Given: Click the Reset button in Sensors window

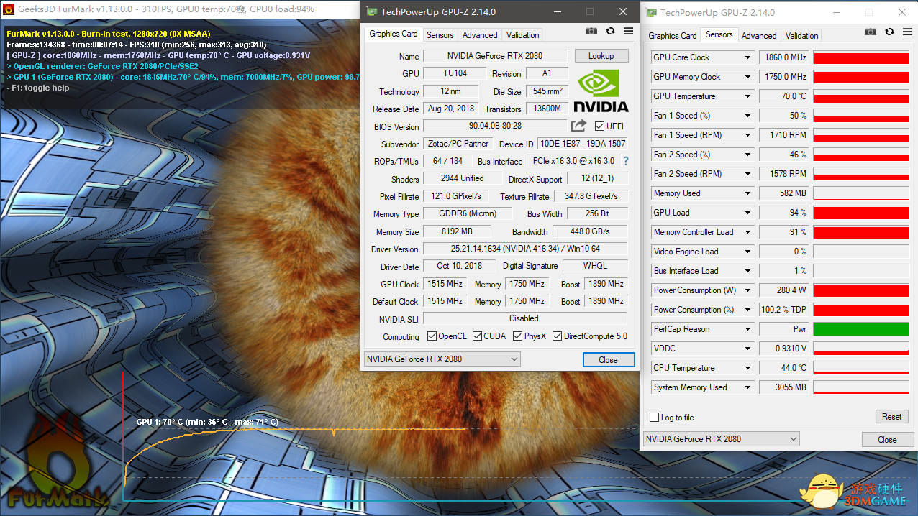Looking at the screenshot, I should click(x=891, y=417).
